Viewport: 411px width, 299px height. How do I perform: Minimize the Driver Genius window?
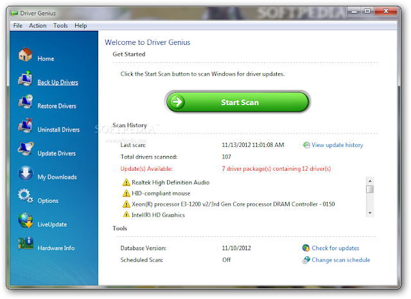[354, 12]
